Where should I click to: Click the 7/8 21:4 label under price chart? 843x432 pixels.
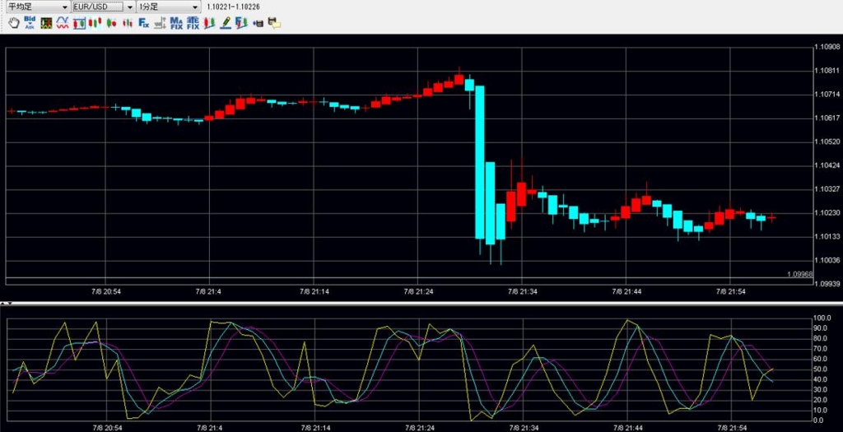point(208,292)
